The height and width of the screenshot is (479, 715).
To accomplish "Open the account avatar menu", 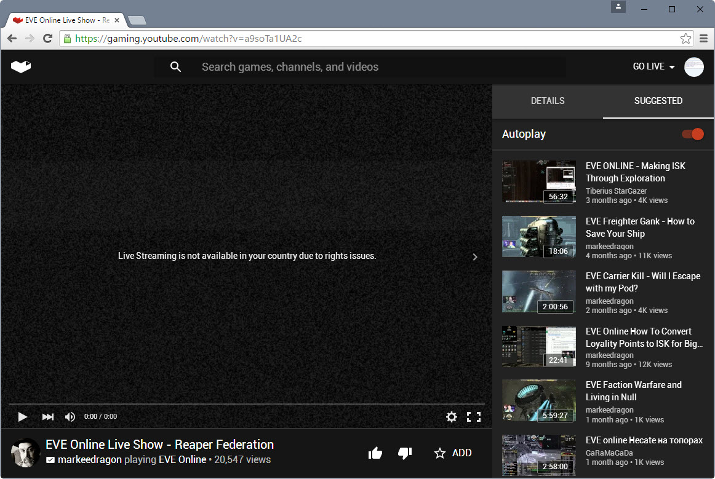I will [x=693, y=67].
